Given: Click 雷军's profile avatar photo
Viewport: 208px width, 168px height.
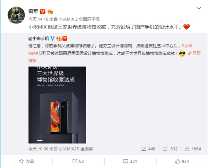Looking at the screenshot, I should pyautogui.click(x=16, y=15).
